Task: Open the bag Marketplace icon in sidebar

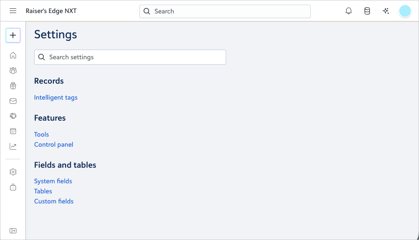Action: click(13, 187)
